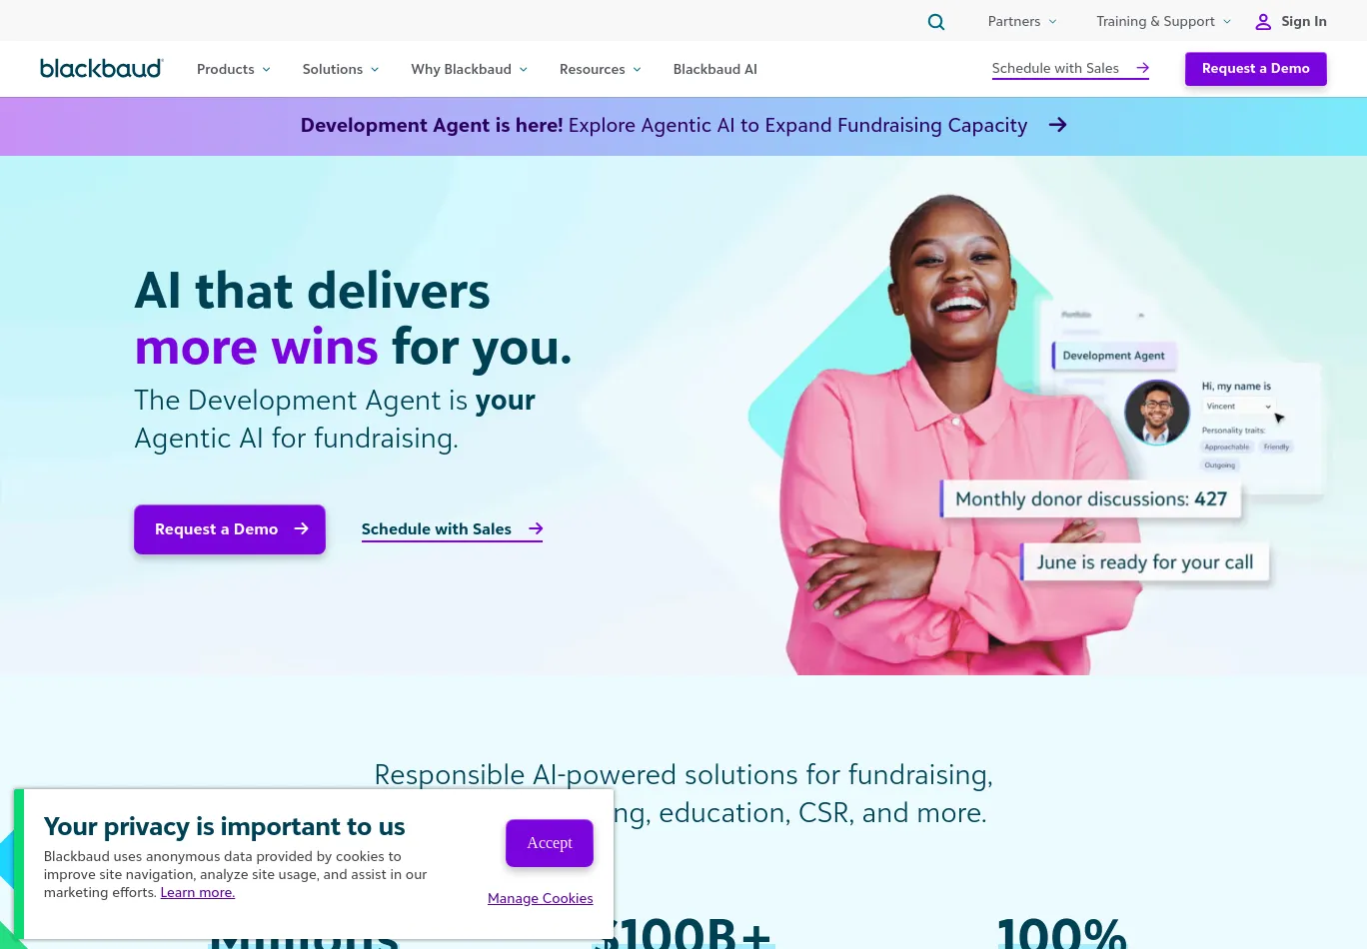The width and height of the screenshot is (1367, 949).
Task: Select the Vincent name dropdown in the agent card
Action: [1238, 407]
